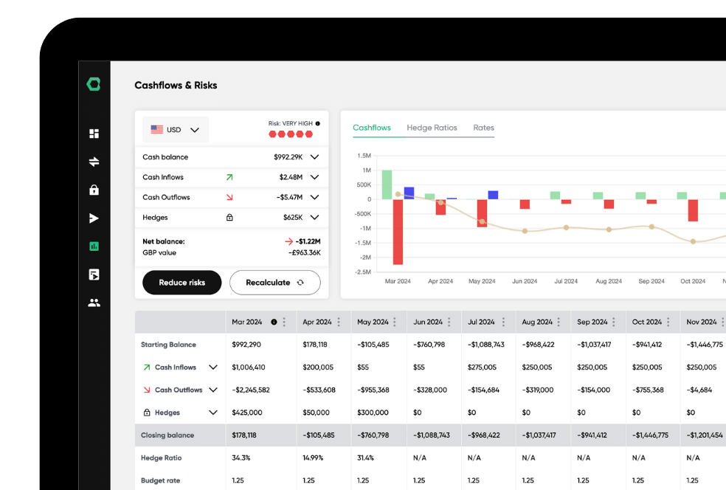
Task: Select the green bar chart analytics icon
Action: click(93, 246)
